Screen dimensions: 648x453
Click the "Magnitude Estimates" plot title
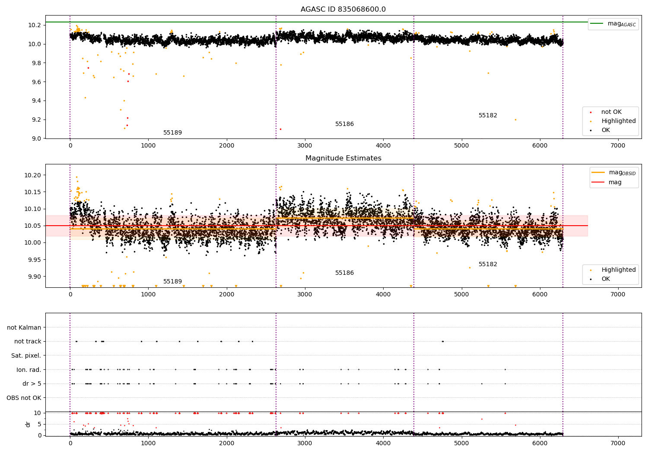coord(343,158)
